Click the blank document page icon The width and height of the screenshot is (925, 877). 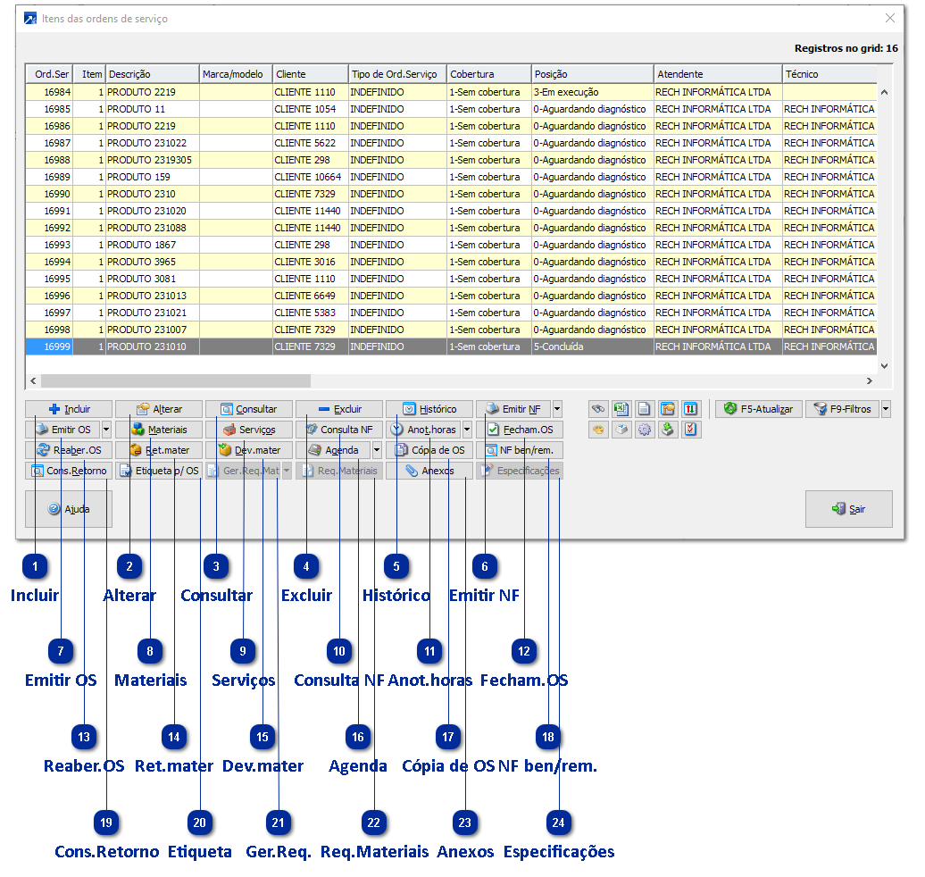tap(644, 409)
